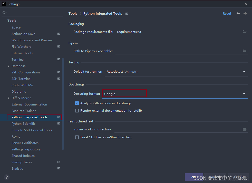Click the Tools breadcrumb link
This screenshot has height=183, width=252.
[73, 13]
